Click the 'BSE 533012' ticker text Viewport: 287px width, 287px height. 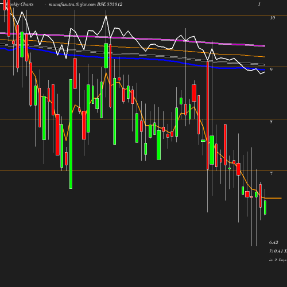[110, 4]
